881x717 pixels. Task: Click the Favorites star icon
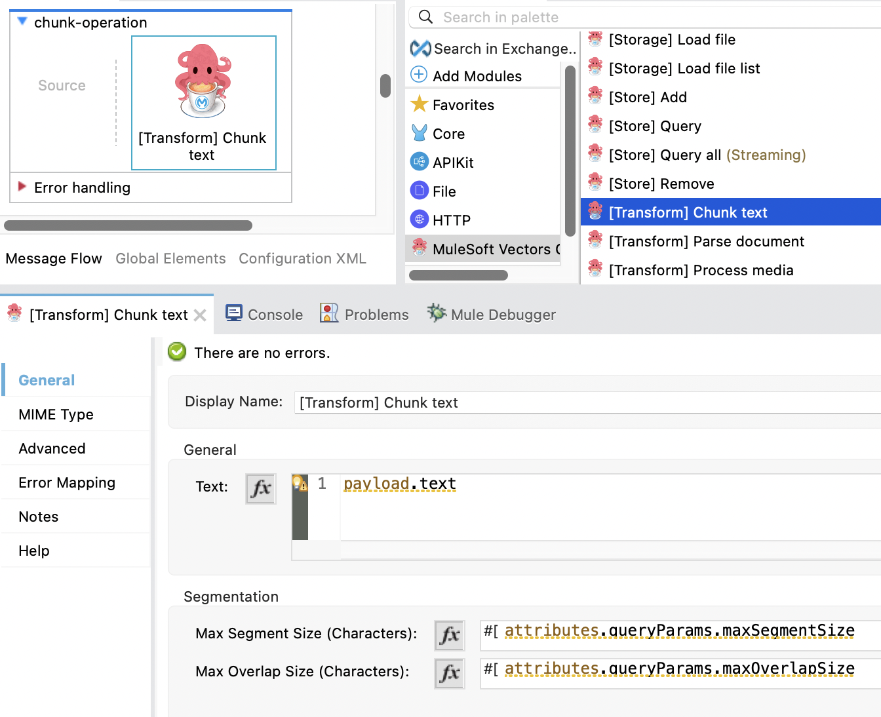point(419,104)
